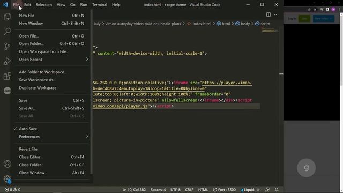This screenshot has width=343, height=193.
Task: Open the New video dropdown in browser
Action: click(324, 19)
